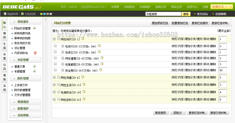Click the 批量增加栏目 button

tap(180, 23)
